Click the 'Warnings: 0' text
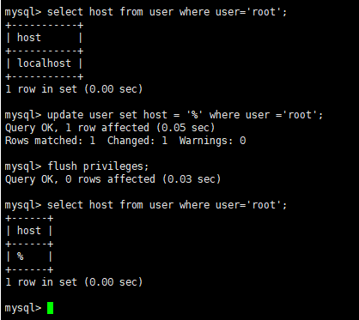 click(212, 141)
